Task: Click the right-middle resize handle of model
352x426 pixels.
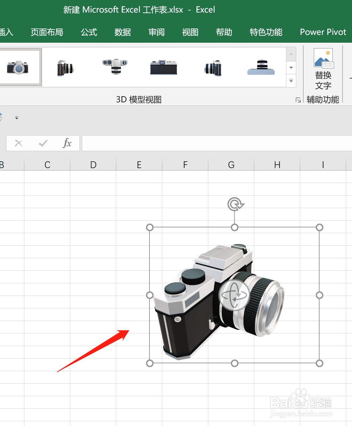Action: point(320,295)
